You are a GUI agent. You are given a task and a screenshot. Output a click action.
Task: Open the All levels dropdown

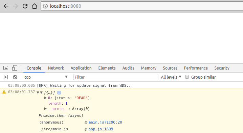[x=171, y=77]
